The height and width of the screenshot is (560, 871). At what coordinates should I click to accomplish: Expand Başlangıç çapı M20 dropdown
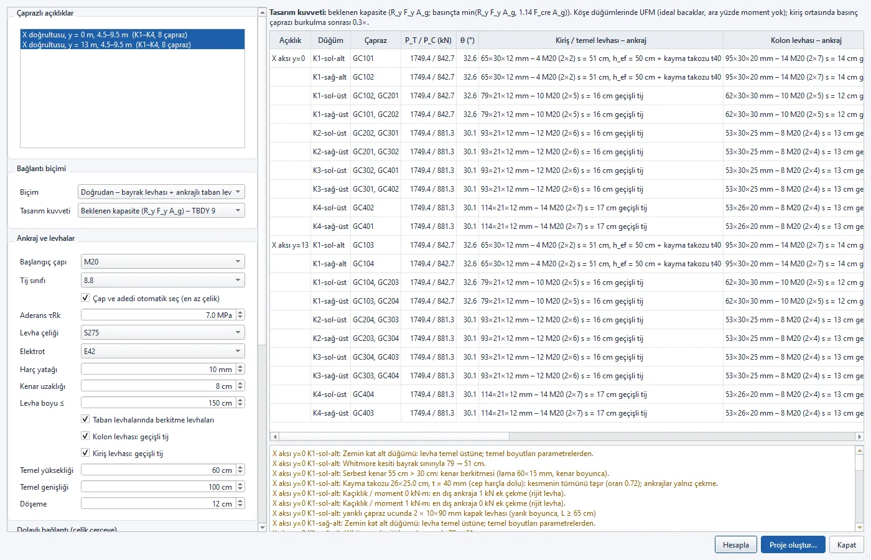163,262
